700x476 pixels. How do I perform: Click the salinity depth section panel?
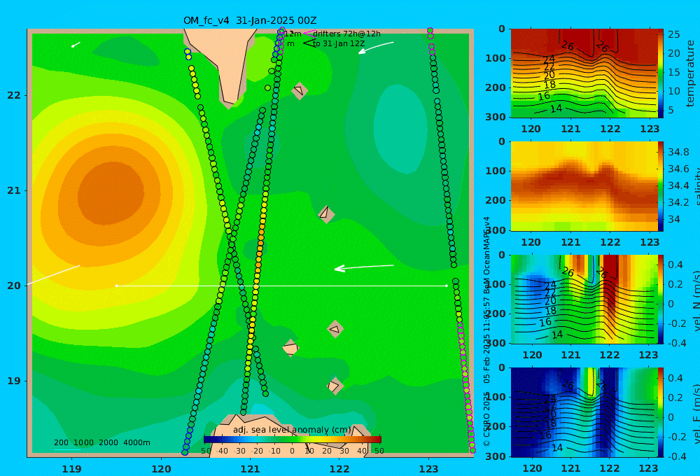click(584, 186)
